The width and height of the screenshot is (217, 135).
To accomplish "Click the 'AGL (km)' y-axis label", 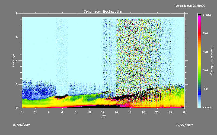I will pos(14,60).
